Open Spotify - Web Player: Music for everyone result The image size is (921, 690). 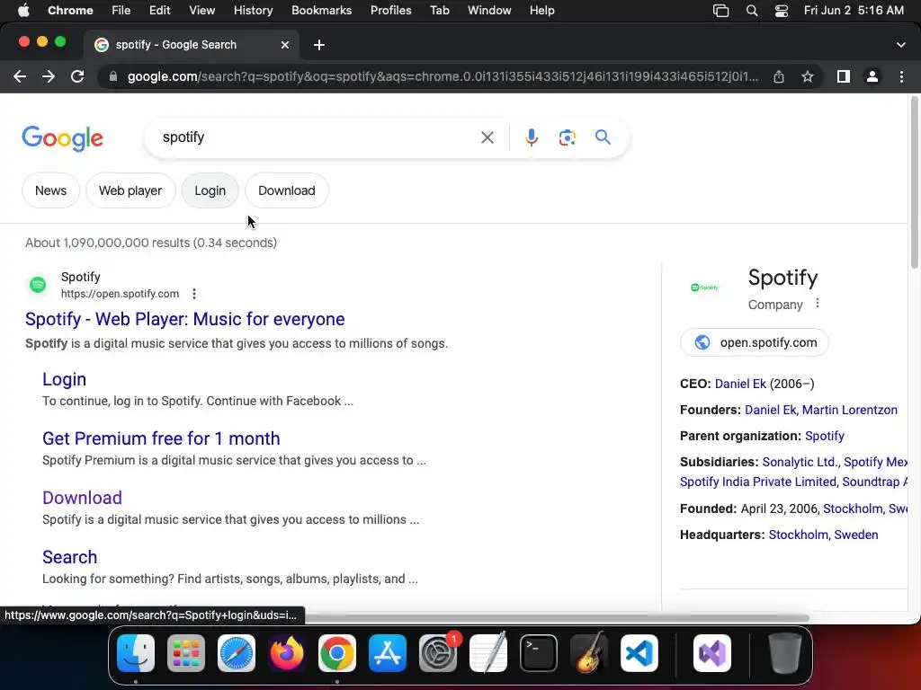(185, 319)
